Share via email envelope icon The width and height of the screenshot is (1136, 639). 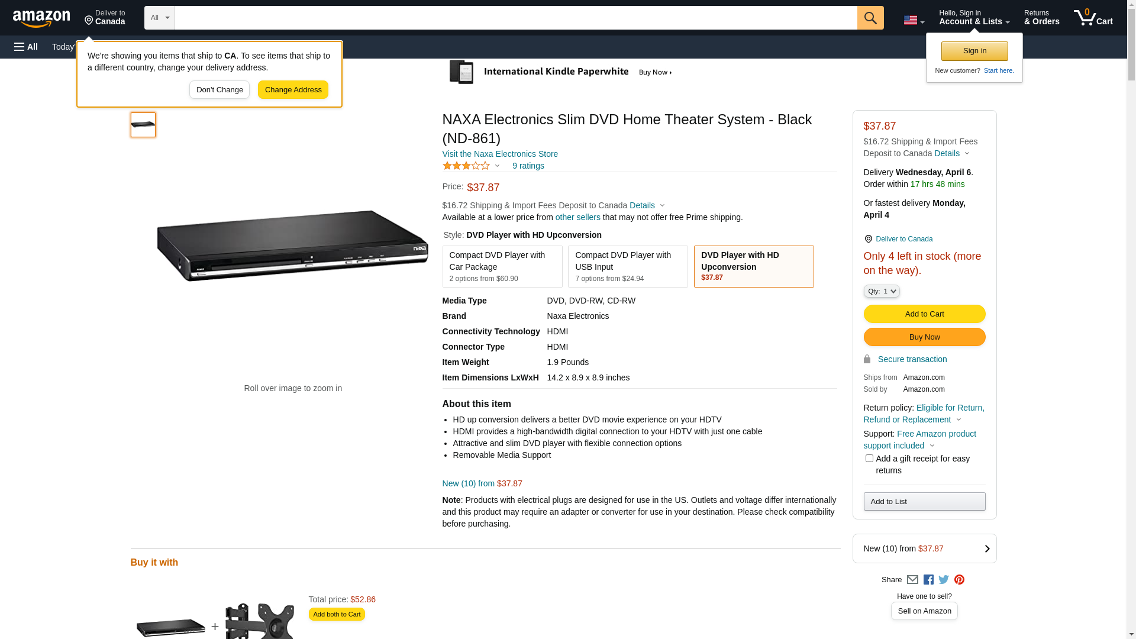point(912,580)
